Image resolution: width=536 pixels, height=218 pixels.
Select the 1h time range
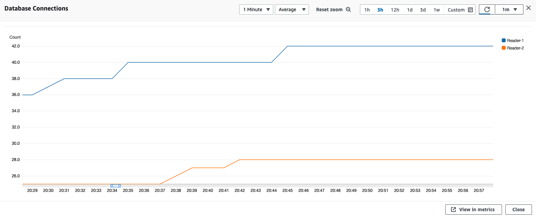click(x=367, y=10)
